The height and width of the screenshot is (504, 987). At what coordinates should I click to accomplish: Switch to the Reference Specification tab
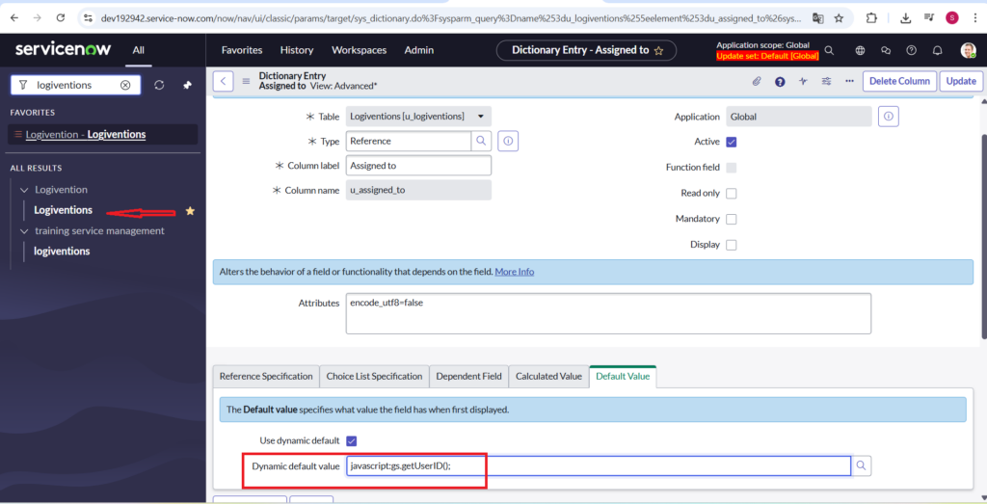[266, 376]
